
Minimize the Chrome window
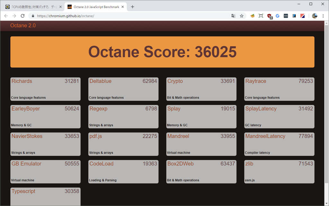pyautogui.click(x=299, y=4)
